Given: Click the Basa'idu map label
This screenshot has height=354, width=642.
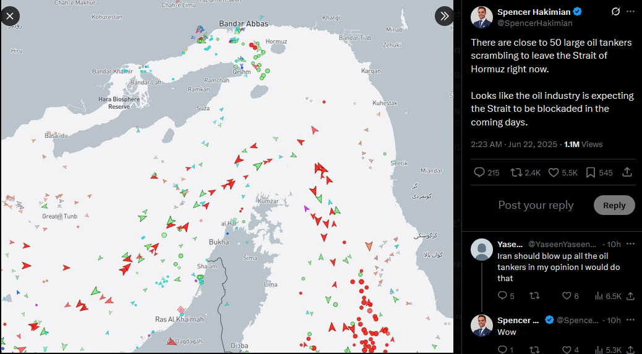Looking at the screenshot, I should coord(56,135).
